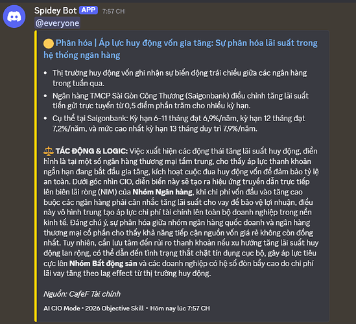Click the 'Nguồn: CafeF Tài chính' source line
The image size is (356, 324).
click(82, 294)
